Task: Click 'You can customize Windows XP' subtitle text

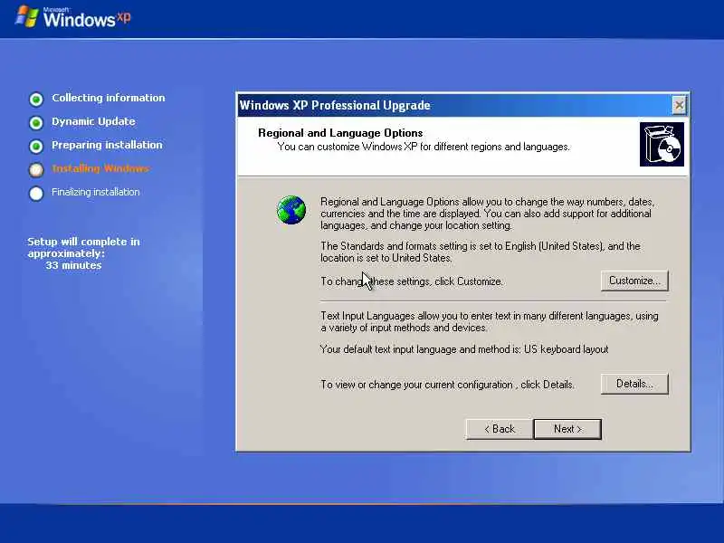Action: [424, 147]
